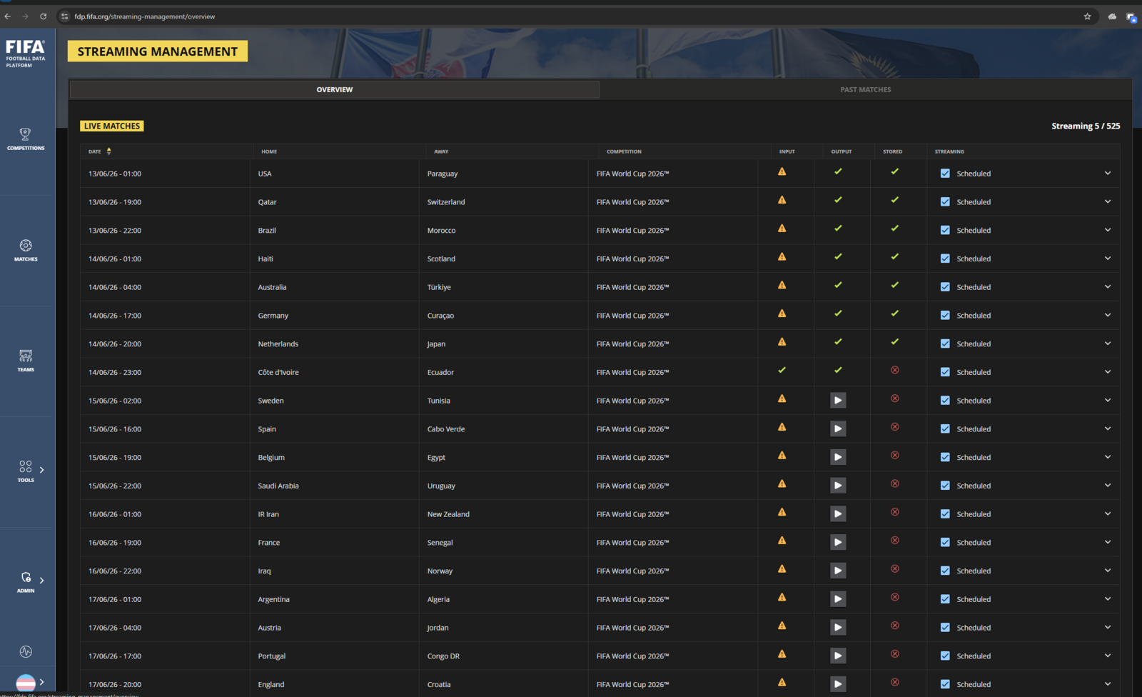The image size is (1142, 697).
Task: Click input warning icon for USA vs Paraguay
Action: pos(782,171)
